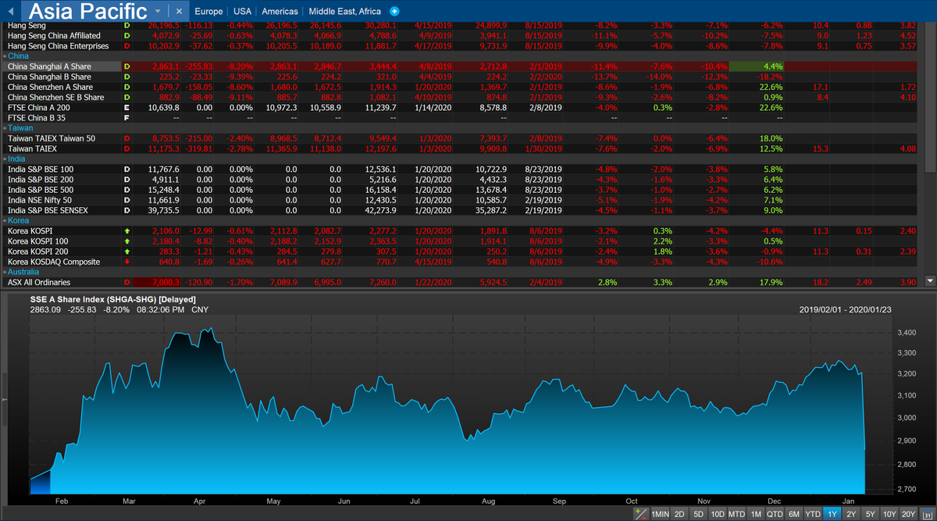Switch to the Middle East, Africa tab

click(x=345, y=12)
